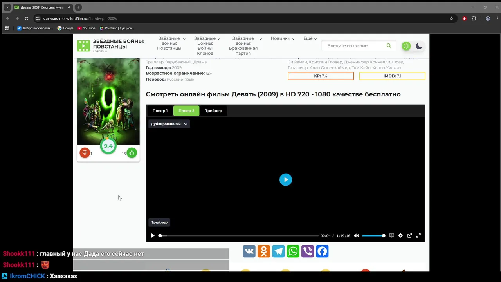The height and width of the screenshot is (282, 501).
Task: Open new browser tab
Action: click(78, 7)
